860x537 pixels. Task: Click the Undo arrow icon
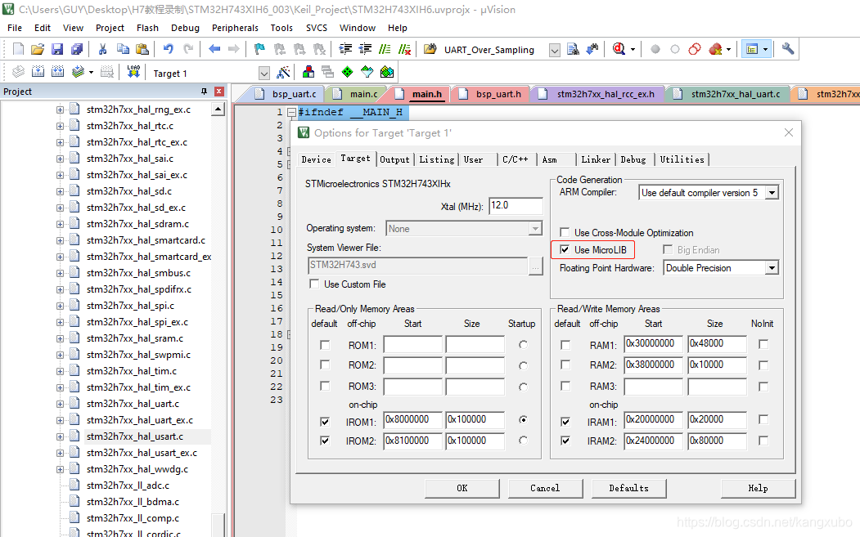(x=168, y=49)
